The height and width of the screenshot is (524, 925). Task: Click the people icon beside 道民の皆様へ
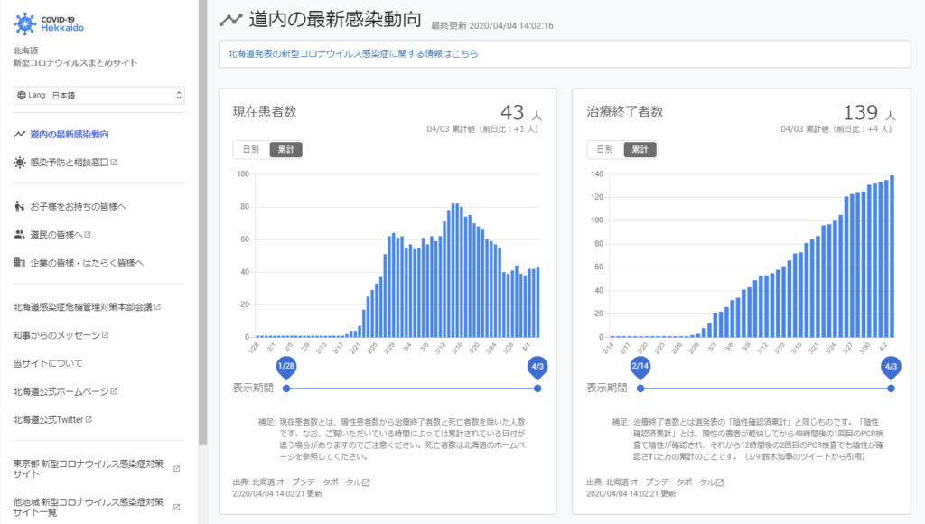coord(19,235)
